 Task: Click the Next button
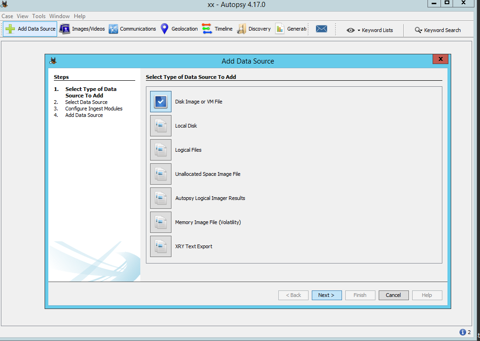(326, 295)
